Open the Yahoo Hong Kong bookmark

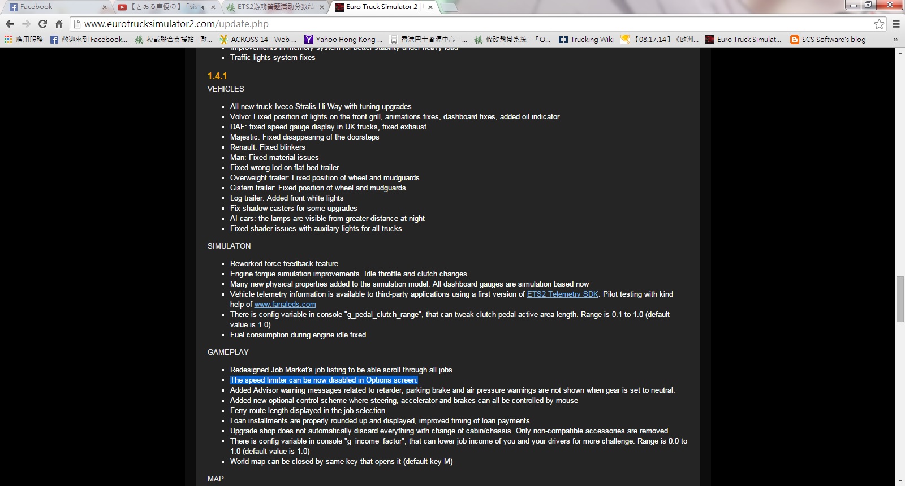pos(343,40)
